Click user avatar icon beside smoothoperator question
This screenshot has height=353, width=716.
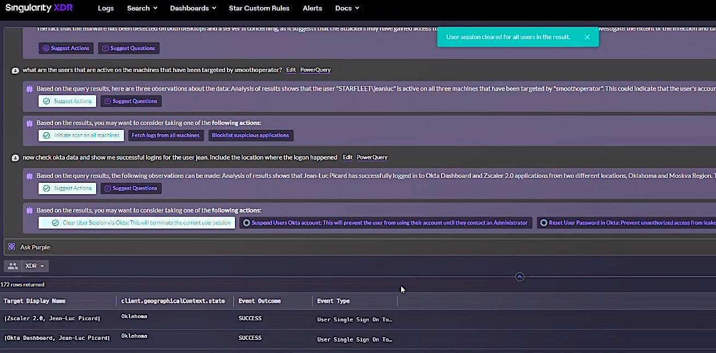15,70
